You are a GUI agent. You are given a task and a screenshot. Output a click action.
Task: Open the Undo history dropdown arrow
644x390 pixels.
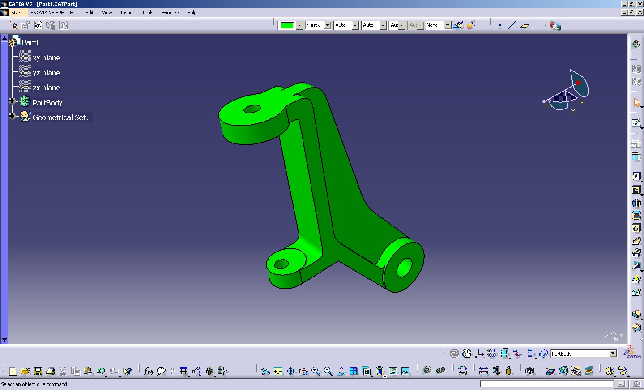[x=106, y=376]
